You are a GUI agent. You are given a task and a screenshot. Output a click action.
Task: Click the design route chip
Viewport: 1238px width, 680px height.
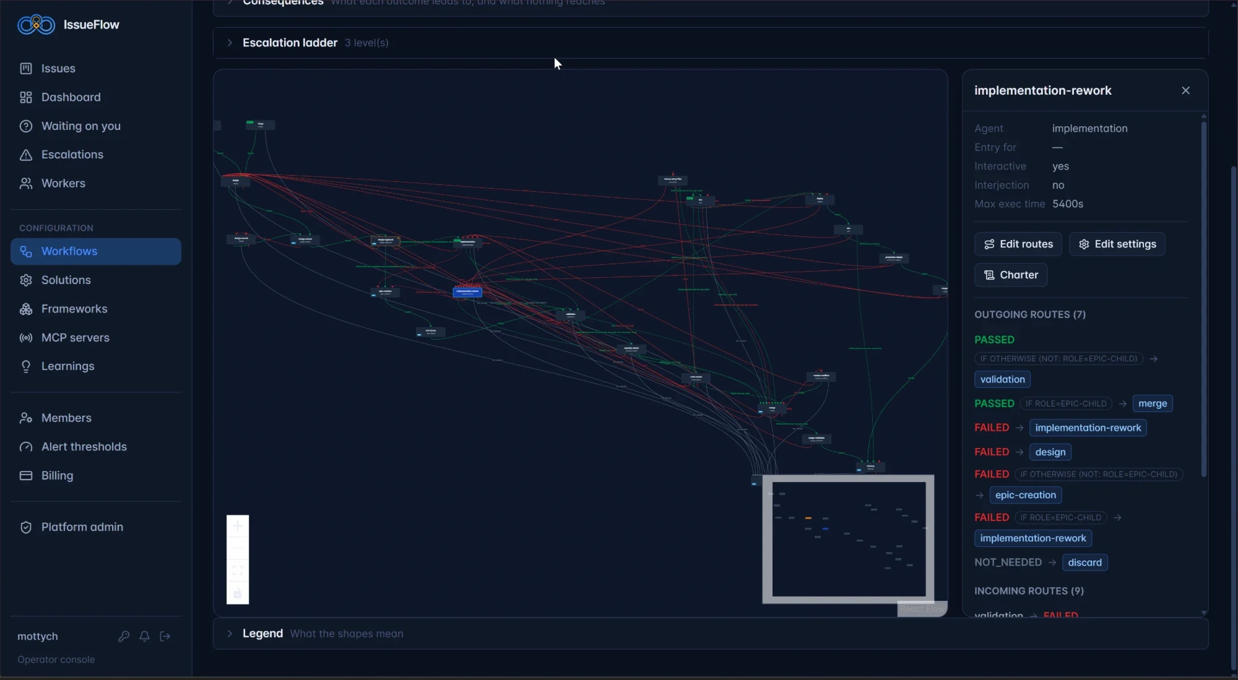point(1050,452)
